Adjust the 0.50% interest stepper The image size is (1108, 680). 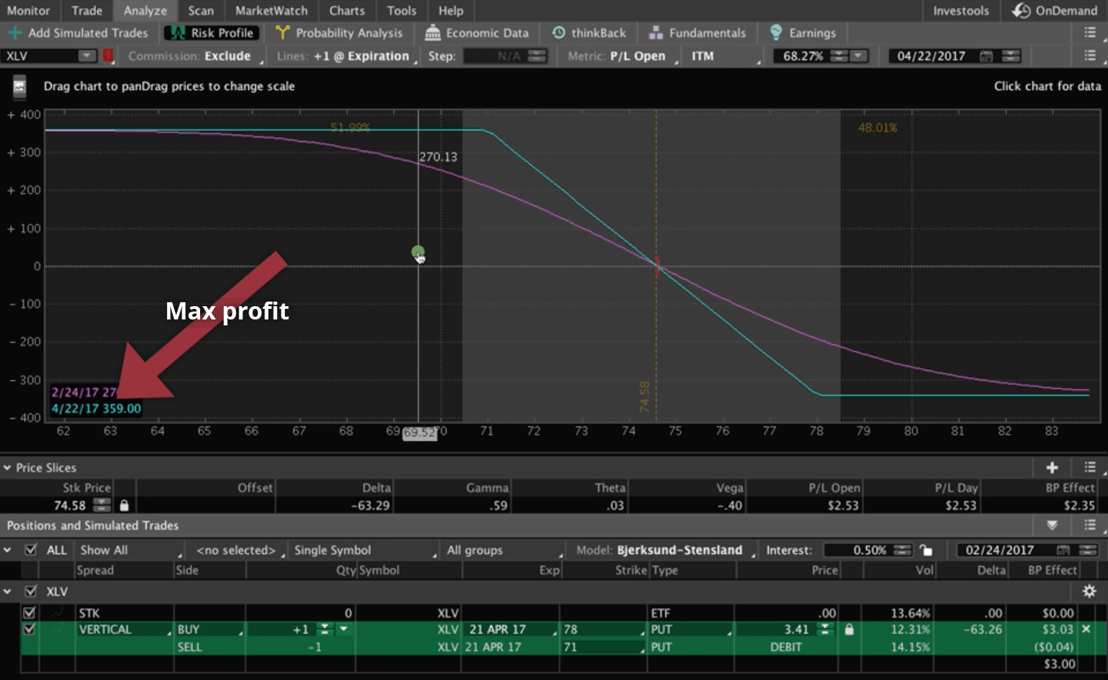click(903, 550)
